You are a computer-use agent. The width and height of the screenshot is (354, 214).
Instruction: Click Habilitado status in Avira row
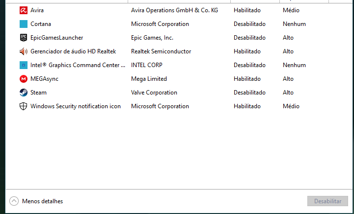247,10
